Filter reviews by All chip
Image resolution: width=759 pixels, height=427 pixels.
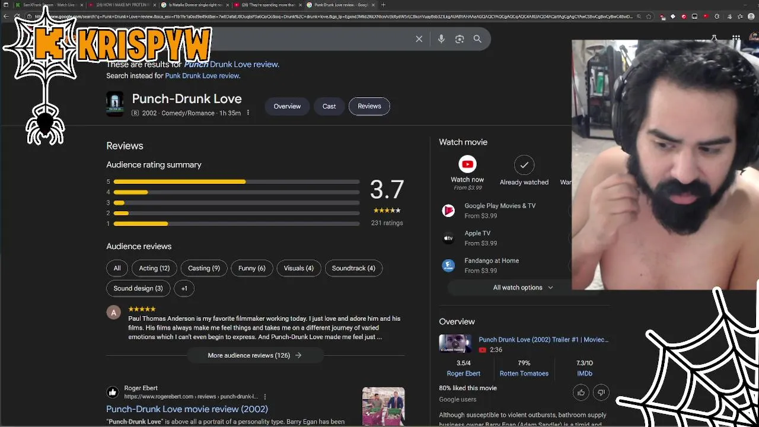point(117,268)
